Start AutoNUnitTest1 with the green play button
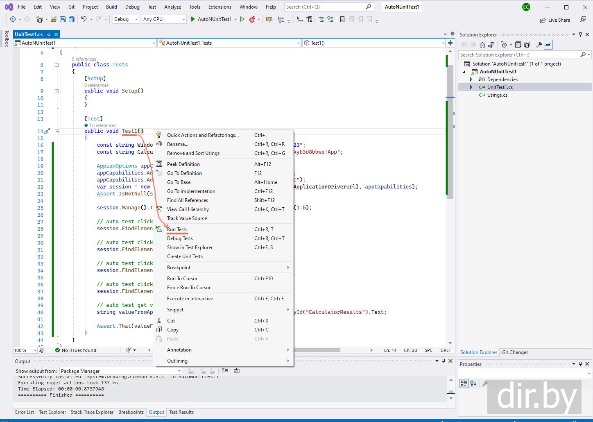Image resolution: width=593 pixels, height=422 pixels. tap(193, 19)
